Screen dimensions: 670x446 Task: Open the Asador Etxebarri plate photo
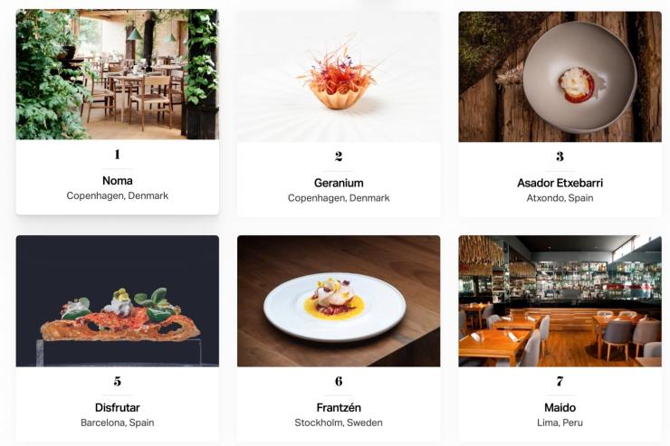pos(560,77)
